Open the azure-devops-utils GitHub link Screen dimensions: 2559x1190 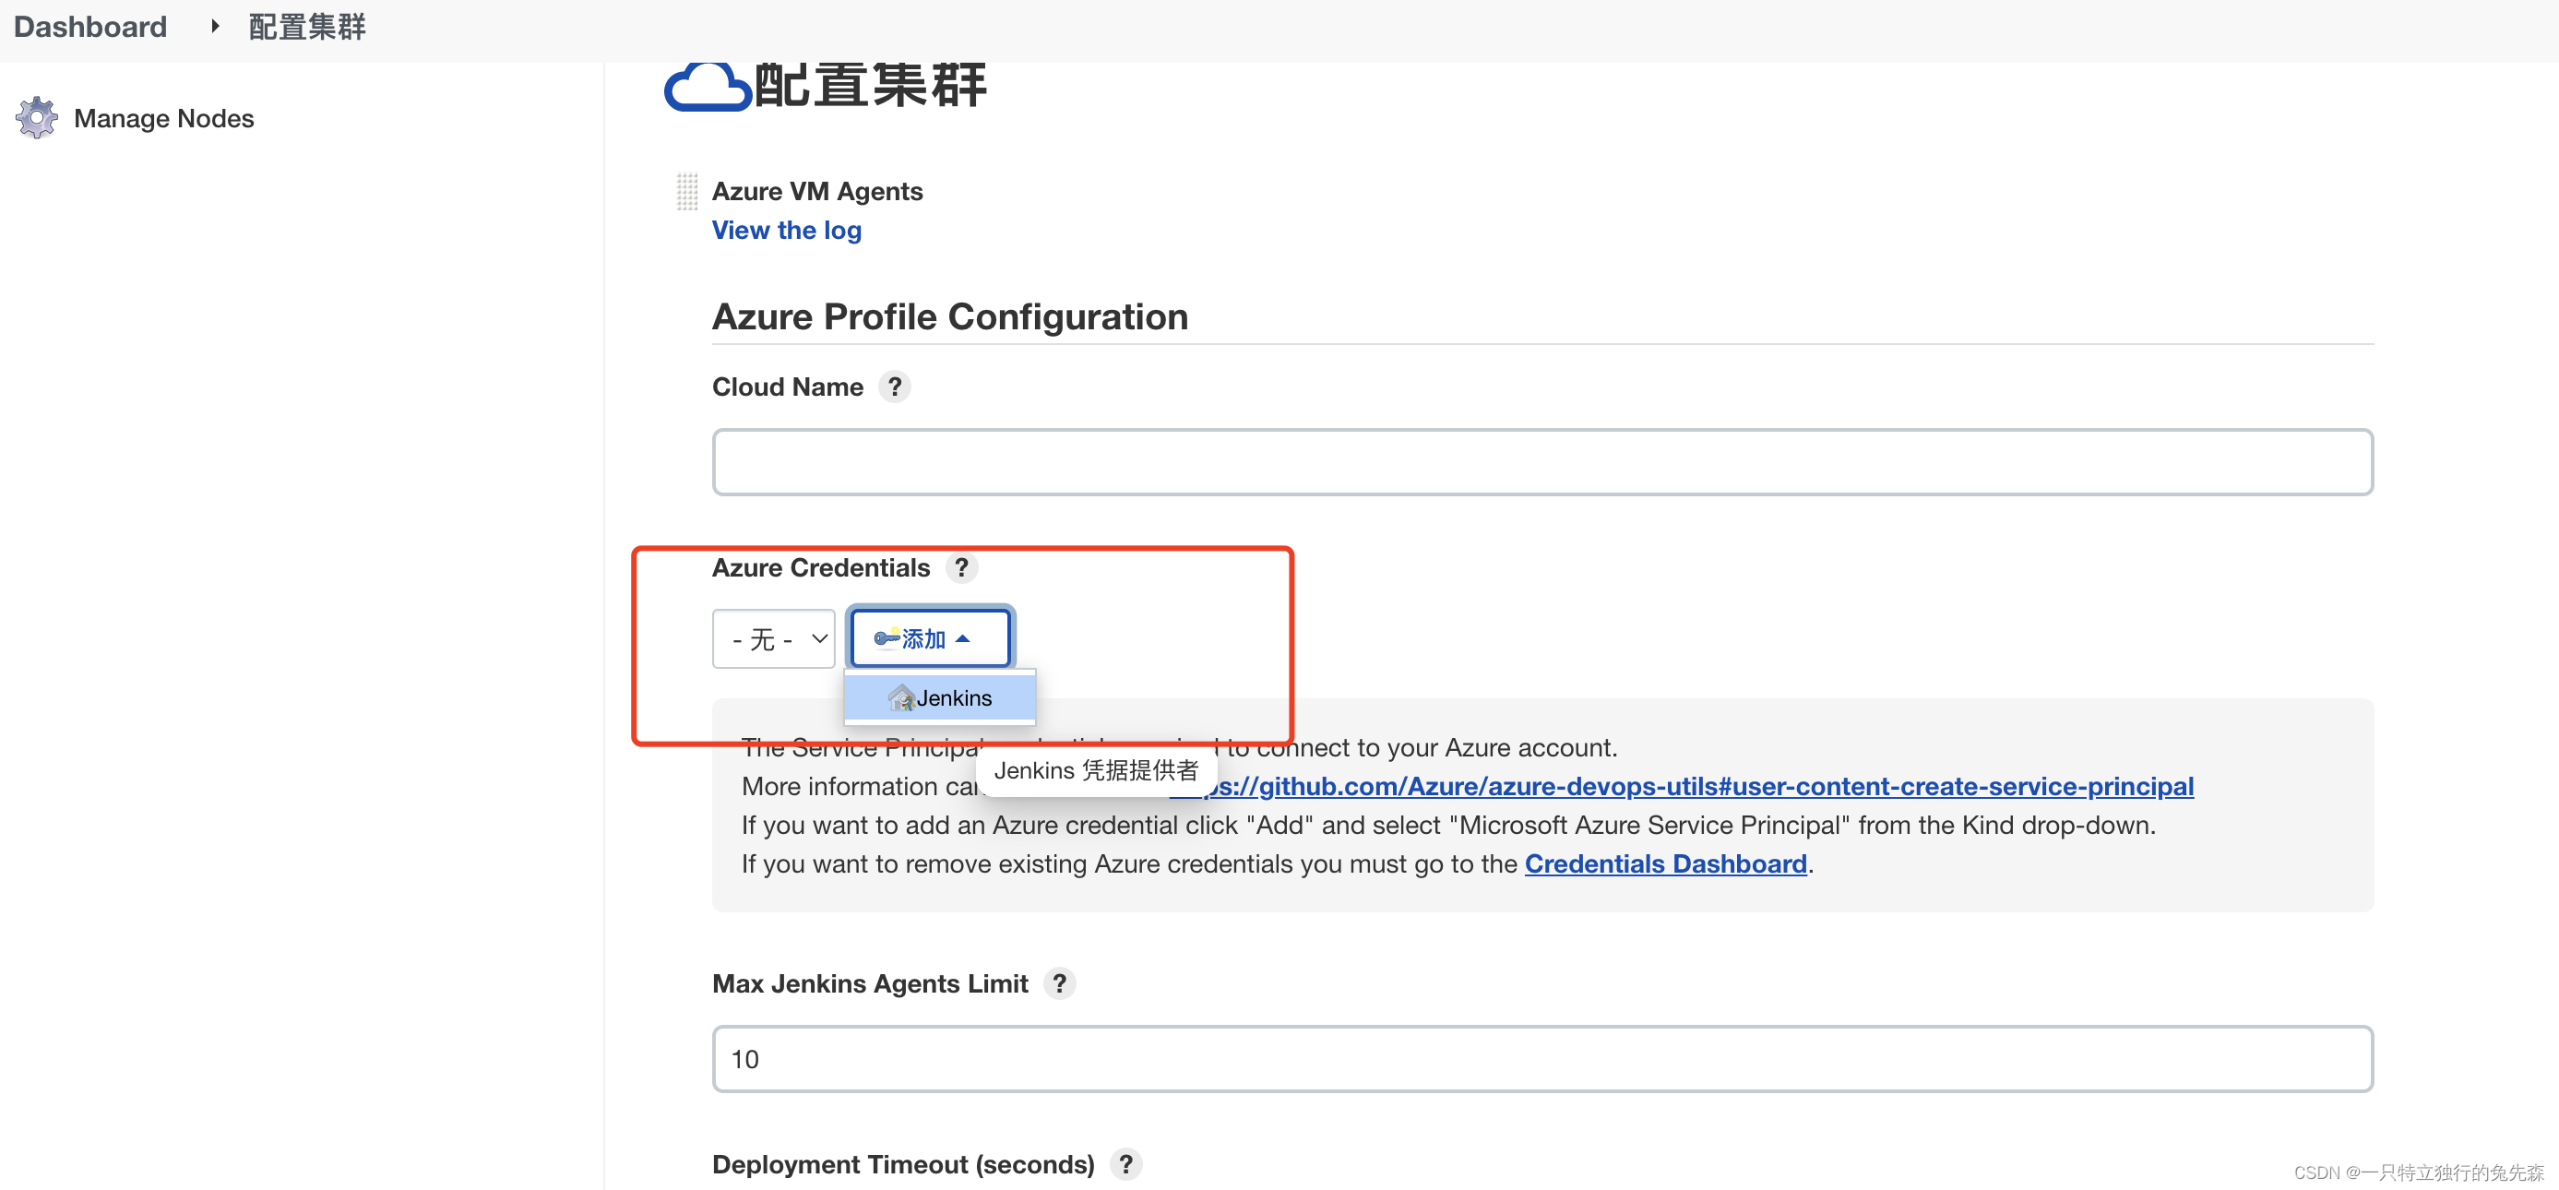coord(1681,787)
